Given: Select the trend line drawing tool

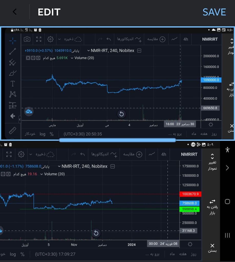Looking at the screenshot, I should 13,51.
